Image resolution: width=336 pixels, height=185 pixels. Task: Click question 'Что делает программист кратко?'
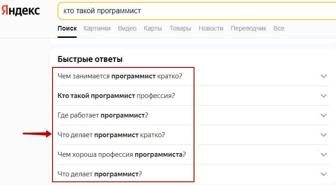coord(111,135)
